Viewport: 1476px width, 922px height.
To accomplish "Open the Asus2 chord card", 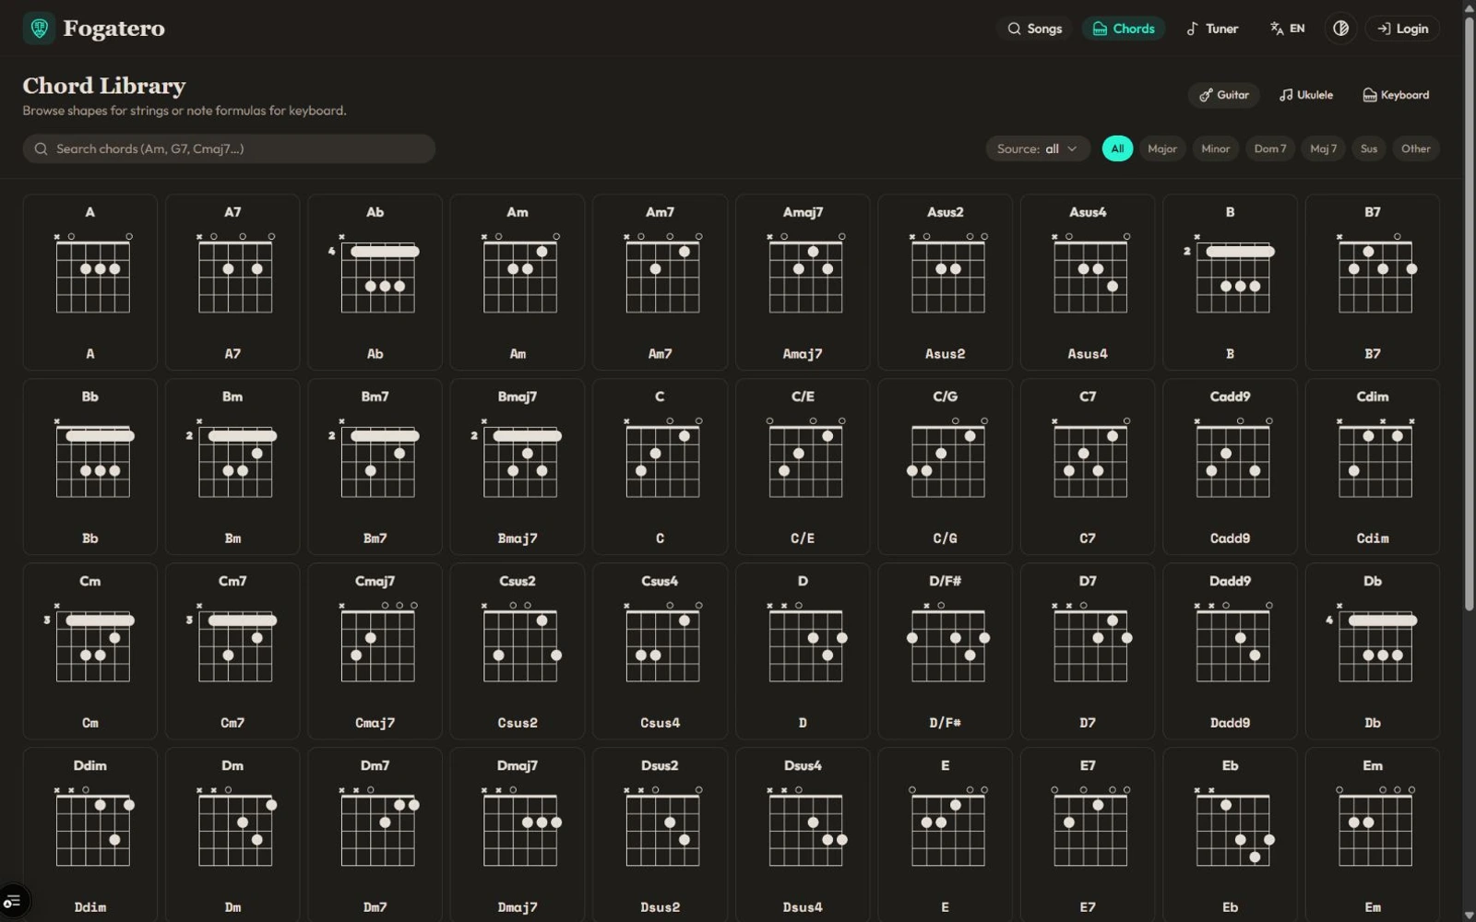I will (945, 282).
